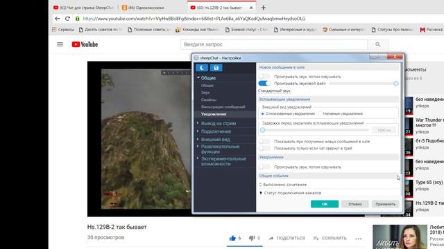This screenshot has width=444, height=249.
Task: Go back with the browser back arrow
Action: tap(58, 19)
